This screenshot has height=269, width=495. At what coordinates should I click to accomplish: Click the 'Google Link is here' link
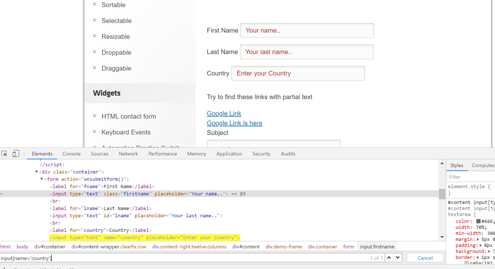[x=234, y=123]
